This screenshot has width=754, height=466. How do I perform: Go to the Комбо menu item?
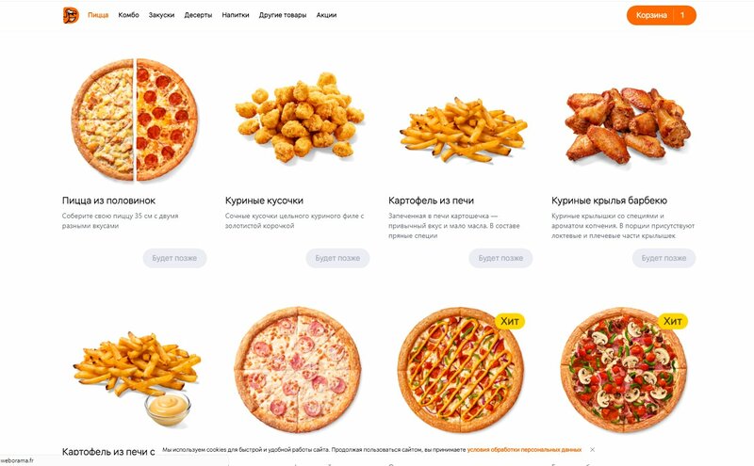point(128,15)
